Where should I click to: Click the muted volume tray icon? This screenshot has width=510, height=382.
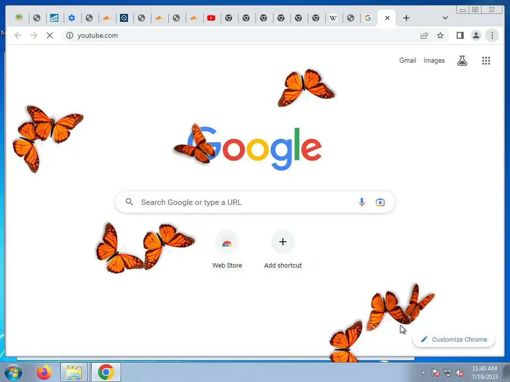pos(460,373)
